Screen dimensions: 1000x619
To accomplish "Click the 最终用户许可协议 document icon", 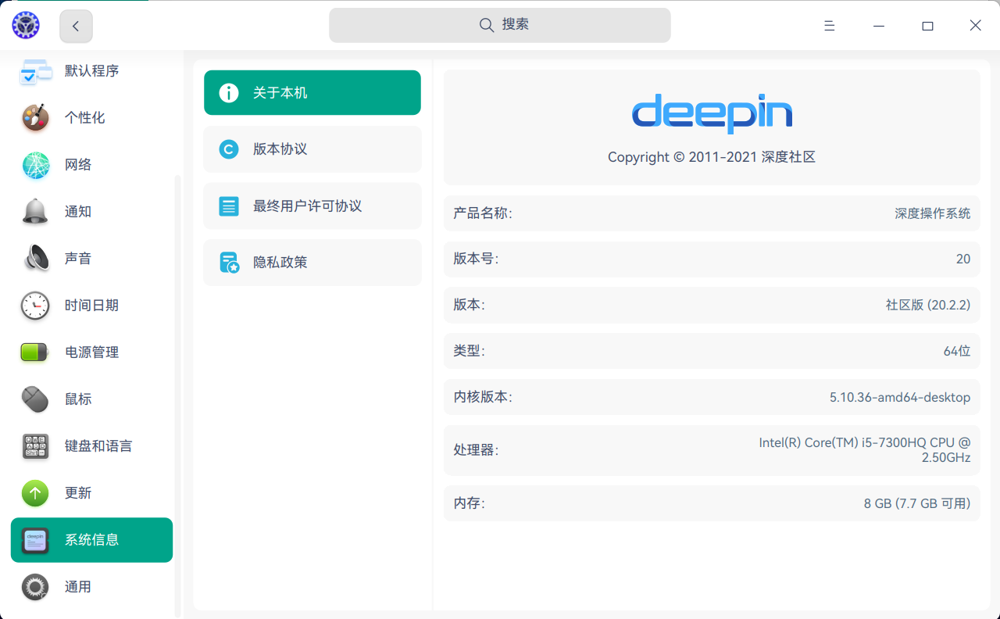I will click(x=229, y=206).
